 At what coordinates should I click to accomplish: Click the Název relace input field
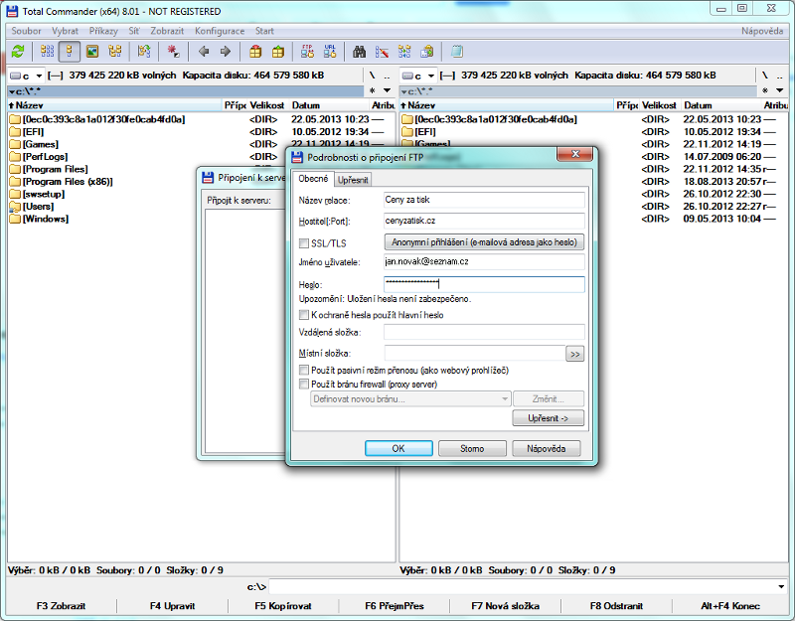(x=484, y=200)
